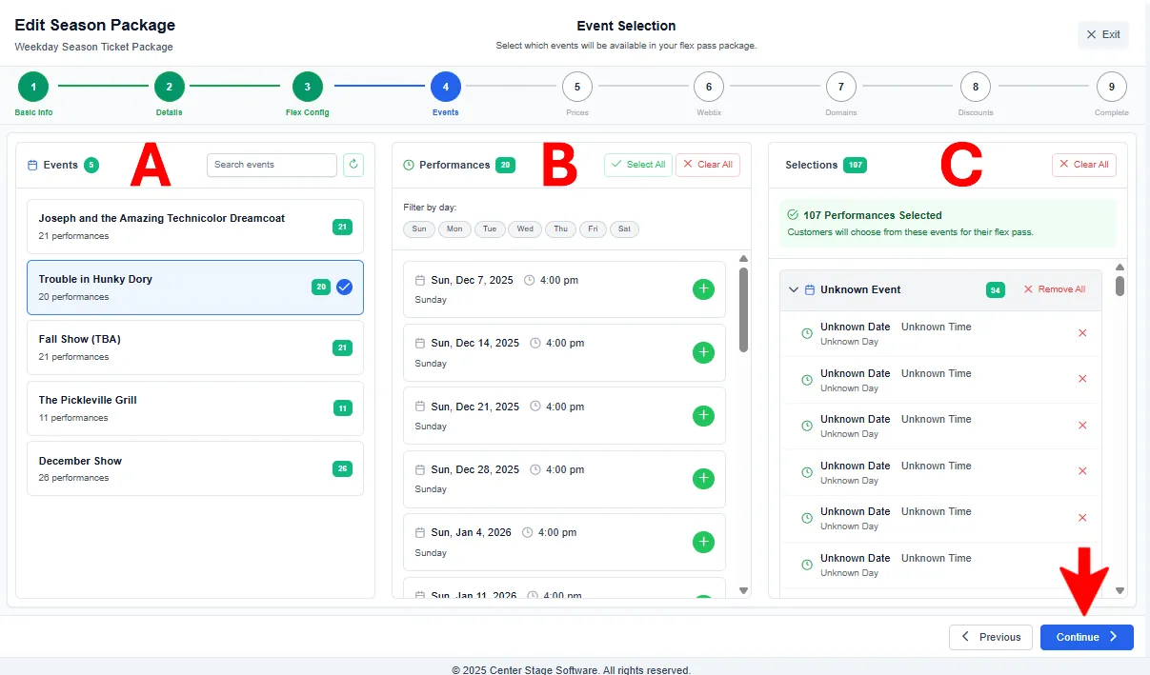Image resolution: width=1150 pixels, height=675 pixels.
Task: Choose The Pickleville Grill event
Action: click(195, 408)
